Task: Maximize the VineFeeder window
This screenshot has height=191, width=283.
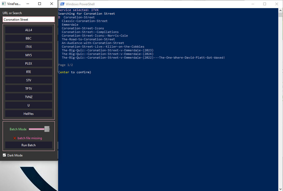Action: point(40,4)
